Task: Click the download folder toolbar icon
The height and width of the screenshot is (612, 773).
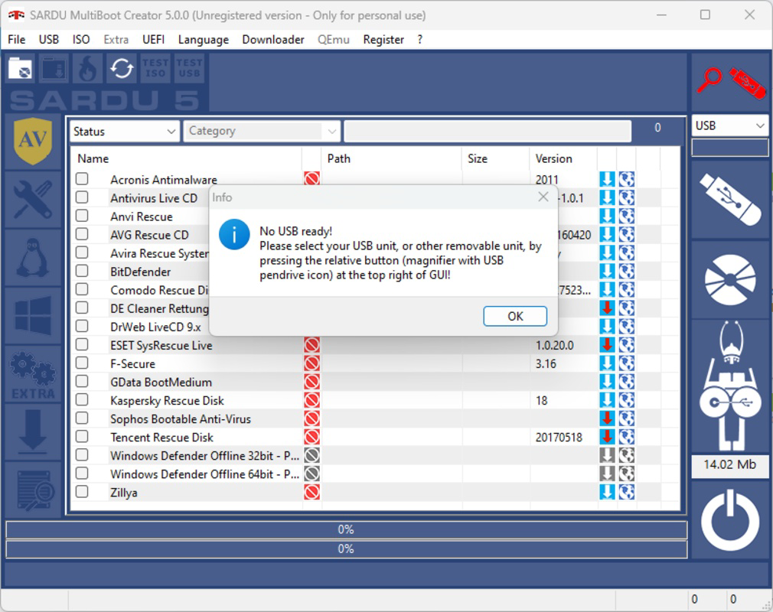Action: 54,69
